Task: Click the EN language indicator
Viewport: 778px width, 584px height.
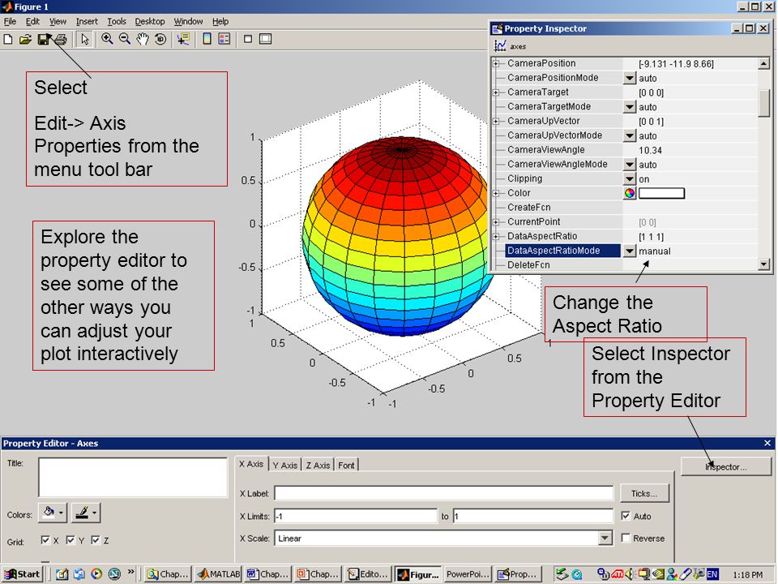Action: click(x=712, y=574)
